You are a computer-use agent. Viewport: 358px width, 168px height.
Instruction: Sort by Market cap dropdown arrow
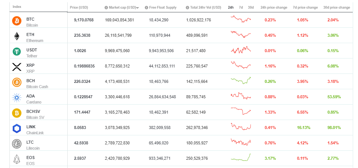click(x=137, y=8)
